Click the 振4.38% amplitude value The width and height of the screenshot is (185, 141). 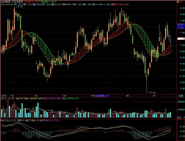pos(87,5)
